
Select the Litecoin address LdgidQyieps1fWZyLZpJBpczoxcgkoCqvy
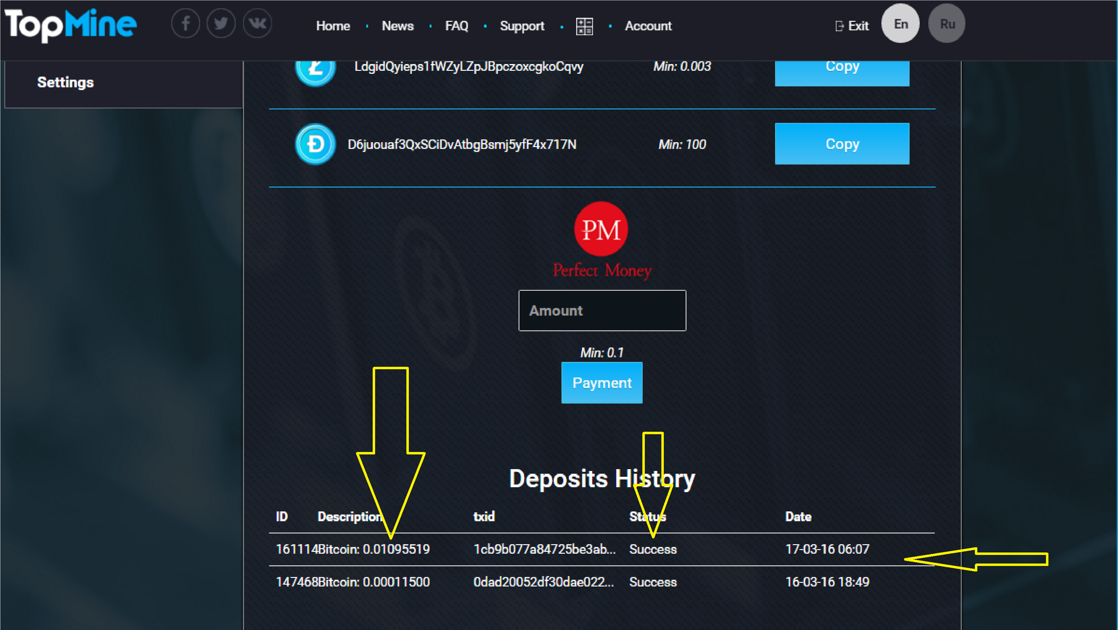click(469, 67)
